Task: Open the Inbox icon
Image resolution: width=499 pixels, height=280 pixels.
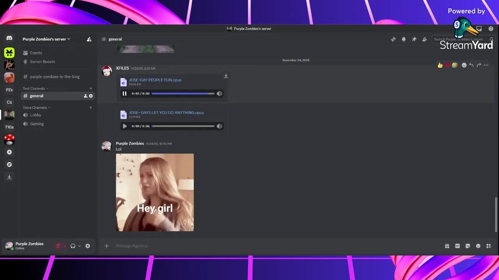Action: click(x=479, y=29)
